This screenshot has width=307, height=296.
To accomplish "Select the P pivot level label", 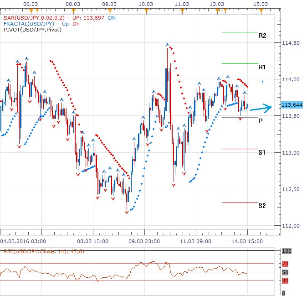I will pos(260,121).
